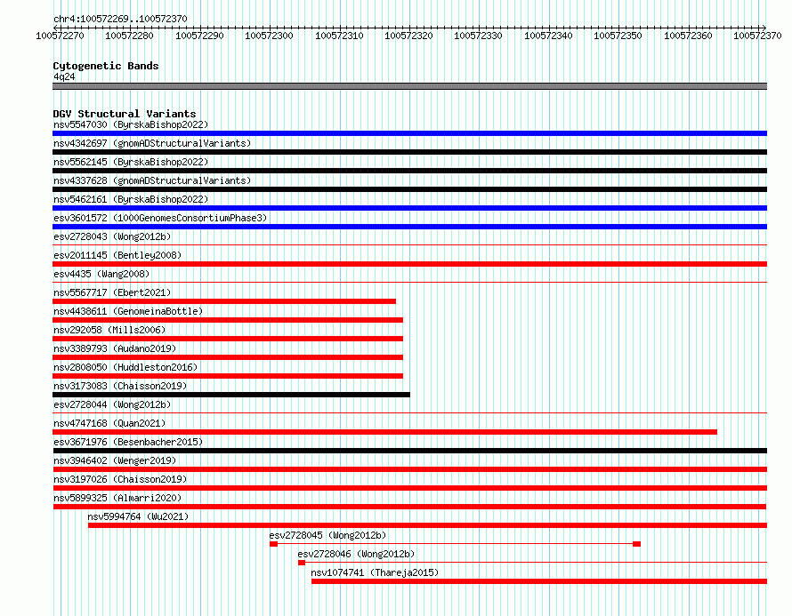Select nsv4438611 (GenomeinaBottle) label
792x616 pixels.
click(128, 311)
